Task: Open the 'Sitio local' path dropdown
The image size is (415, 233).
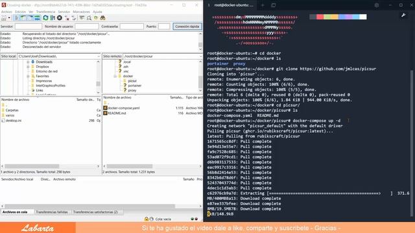Action: pyautogui.click(x=99, y=56)
